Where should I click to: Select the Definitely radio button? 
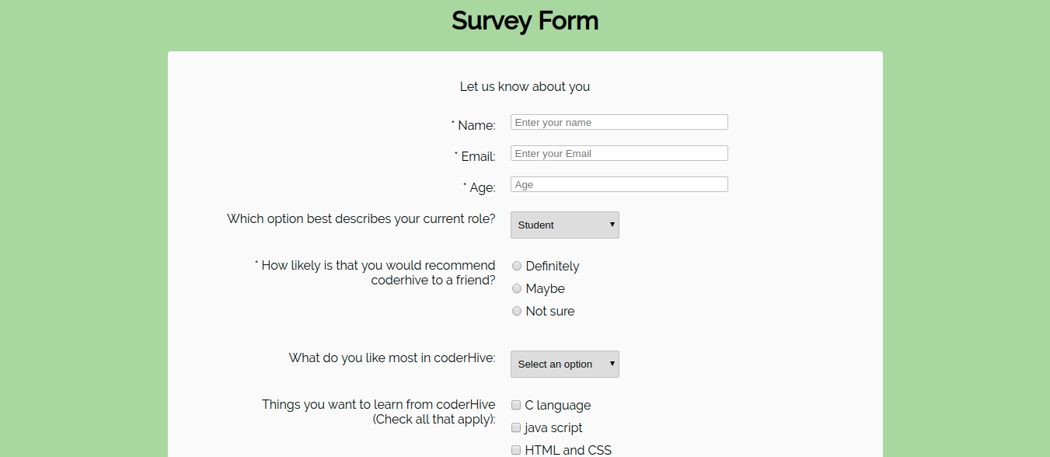(x=517, y=266)
